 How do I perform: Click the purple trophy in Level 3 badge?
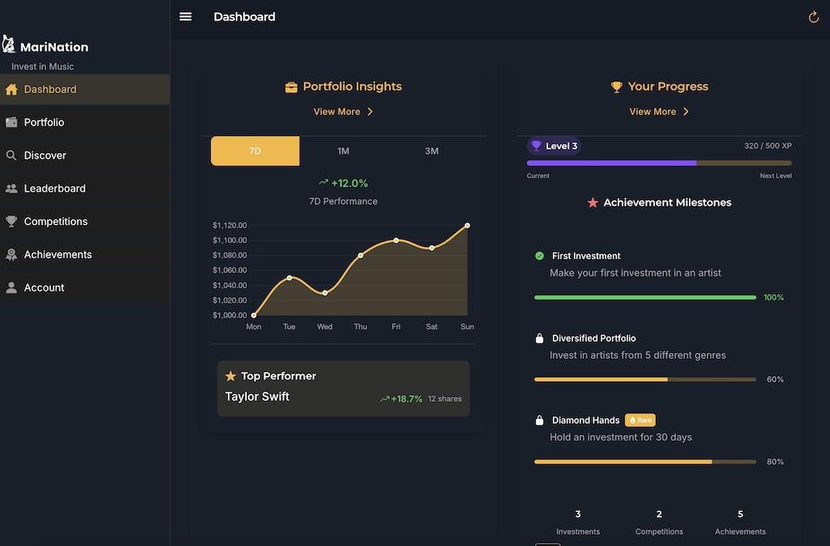click(x=536, y=146)
